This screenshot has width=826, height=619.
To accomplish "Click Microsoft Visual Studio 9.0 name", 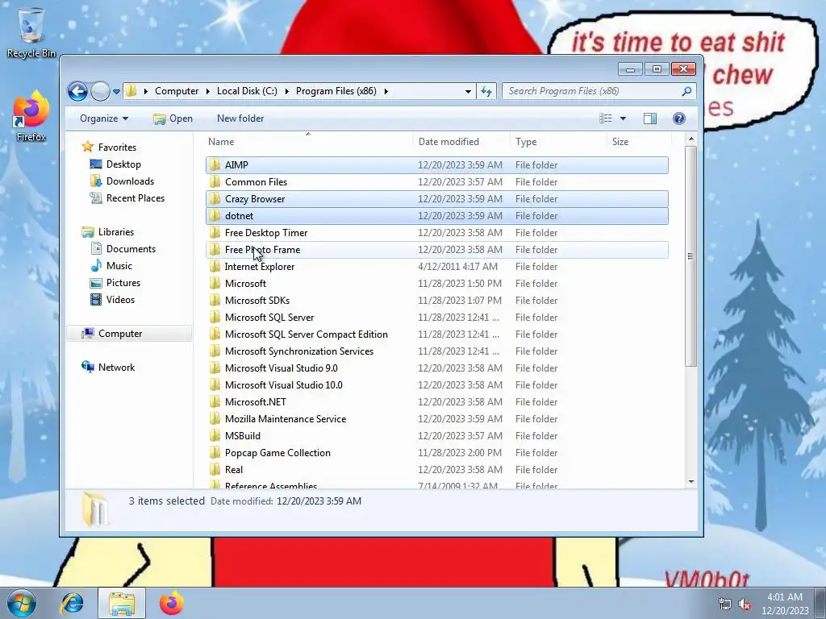I will coord(282,368).
